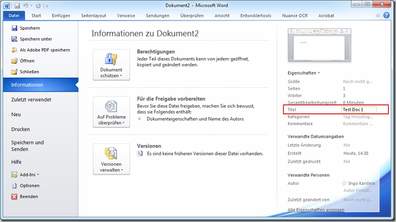
Task: Switch to the Ansicht ribbon tab
Action: [222, 16]
